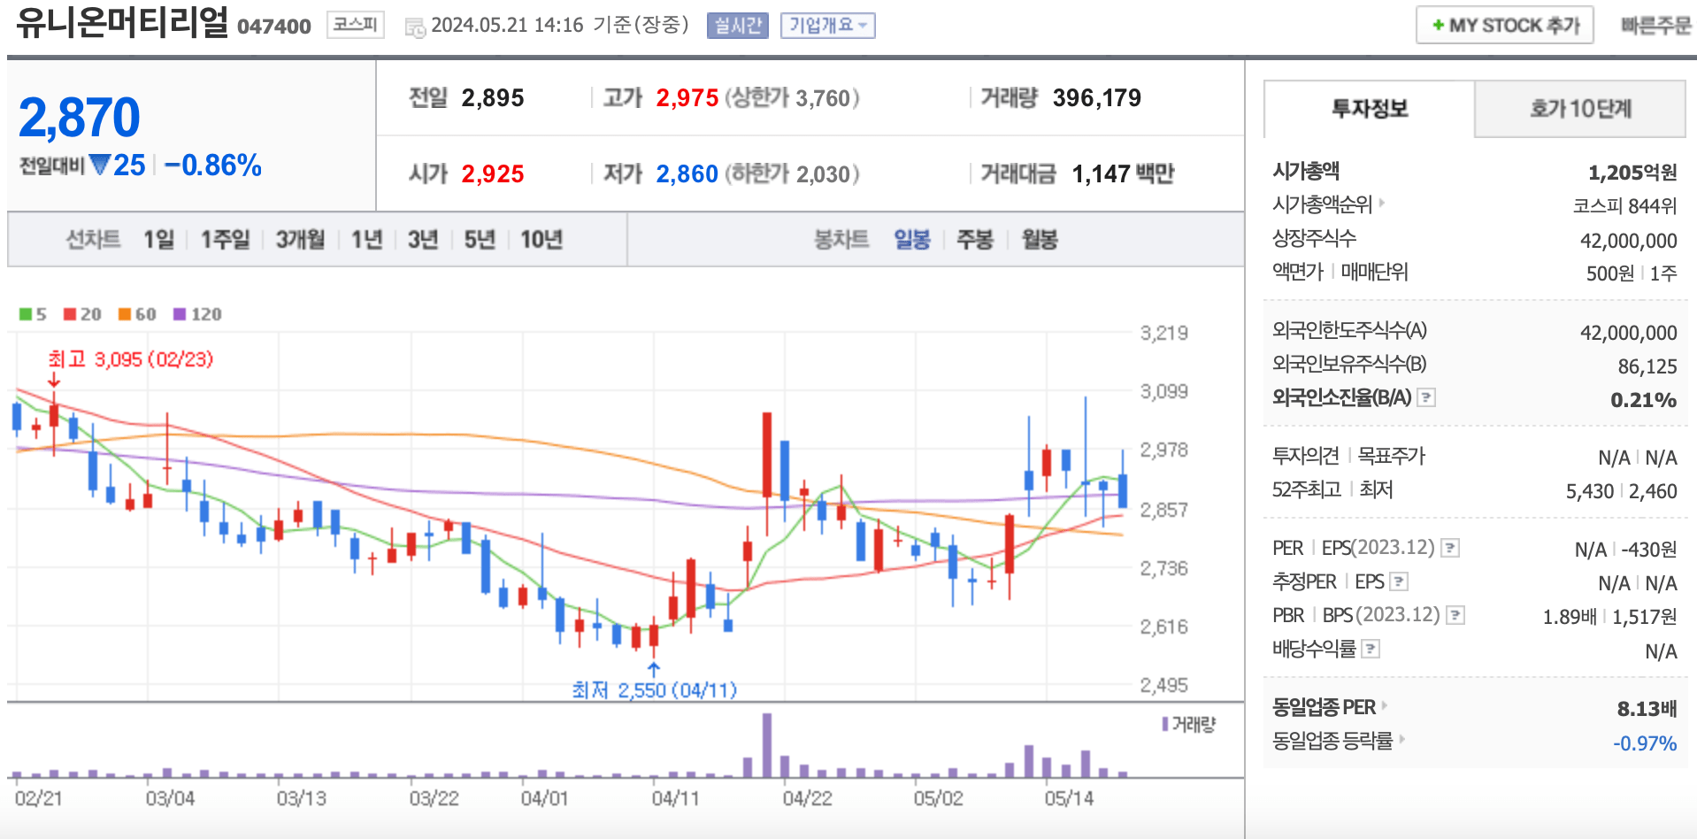Click the red 20-day moving average legend

82,314
